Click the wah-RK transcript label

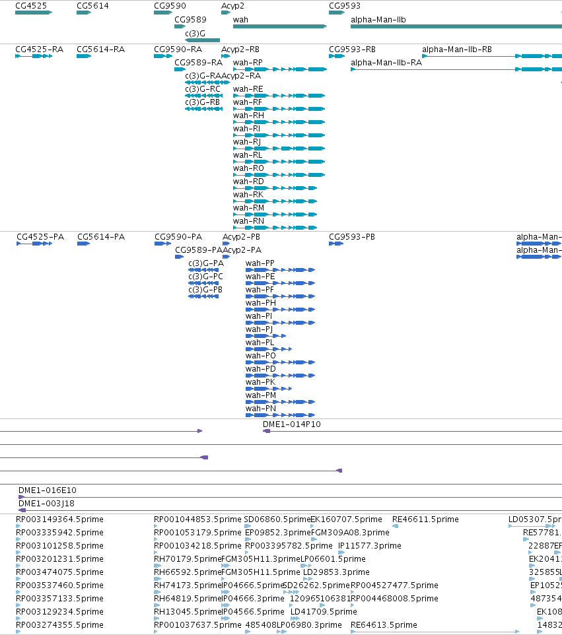(x=248, y=195)
